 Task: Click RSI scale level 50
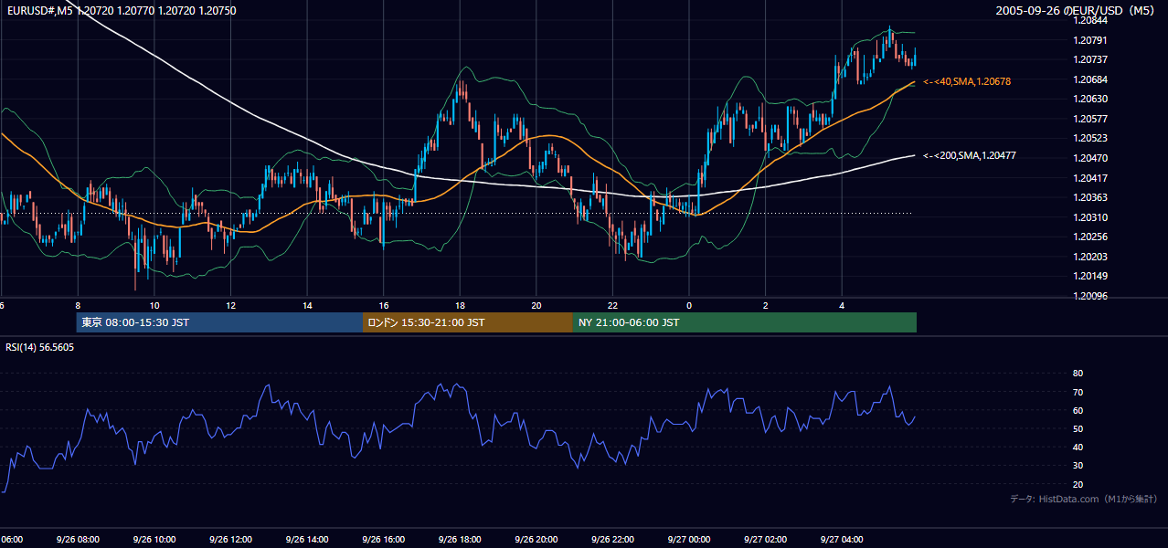(x=1078, y=428)
